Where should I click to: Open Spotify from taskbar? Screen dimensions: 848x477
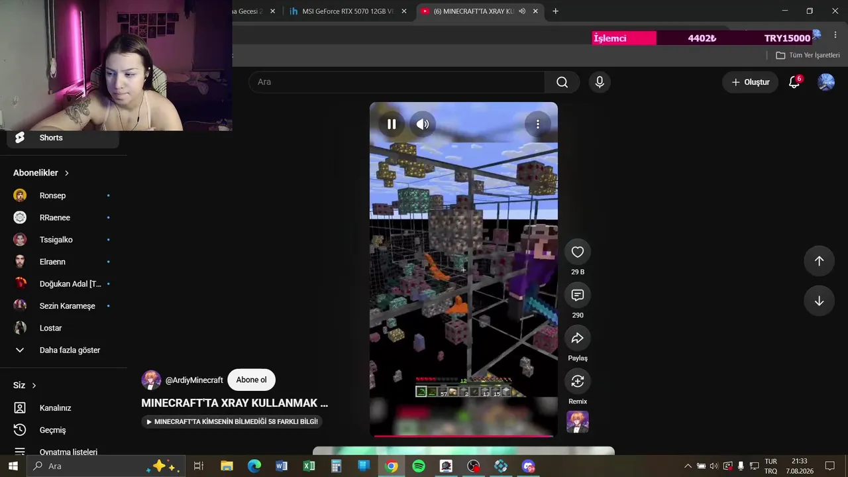coord(419,466)
